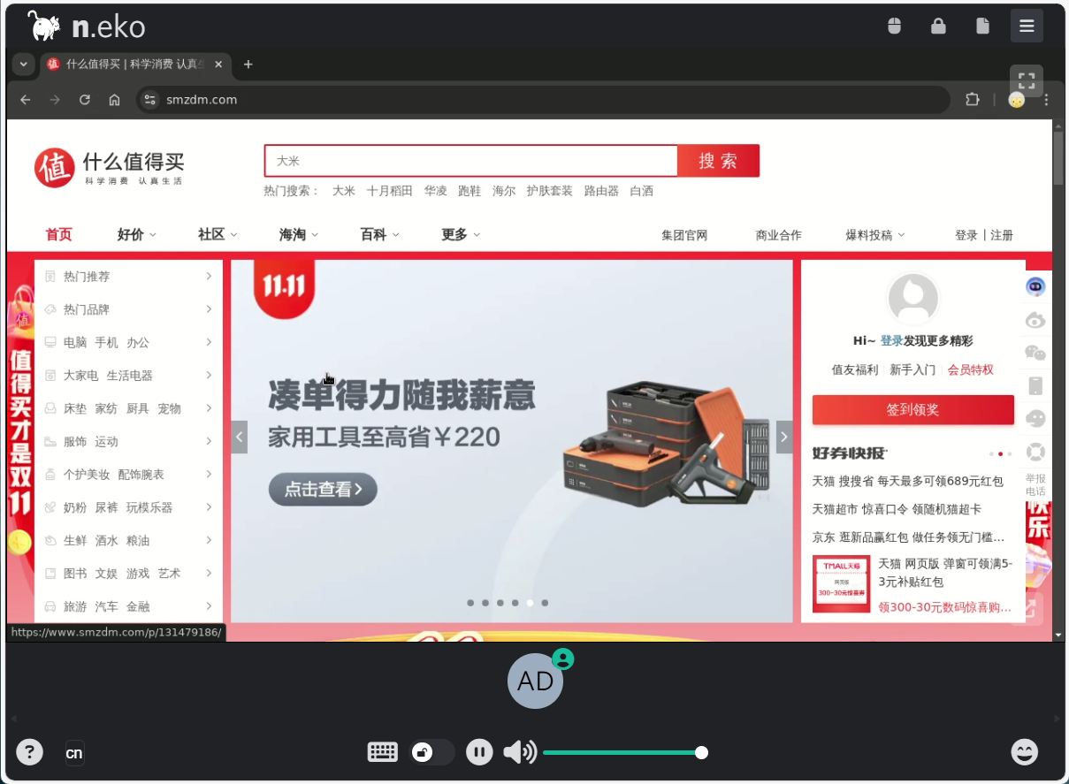Click the Weibo sidebar icon
Viewport: 1069px width, 784px height.
click(1035, 320)
